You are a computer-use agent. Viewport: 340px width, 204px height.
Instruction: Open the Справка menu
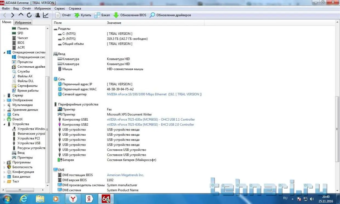pyautogui.click(x=75, y=8)
